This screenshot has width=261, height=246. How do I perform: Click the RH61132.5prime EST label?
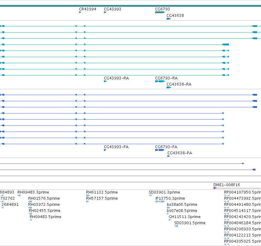[x=102, y=192]
